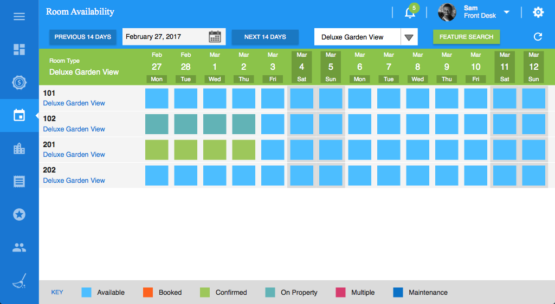
Task: Open the dashboard grid icon
Action: 19,50
